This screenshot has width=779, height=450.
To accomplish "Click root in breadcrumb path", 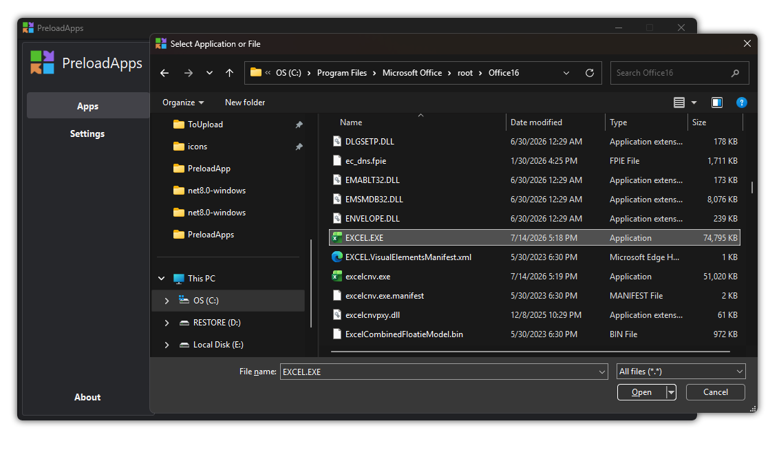I will (x=465, y=73).
